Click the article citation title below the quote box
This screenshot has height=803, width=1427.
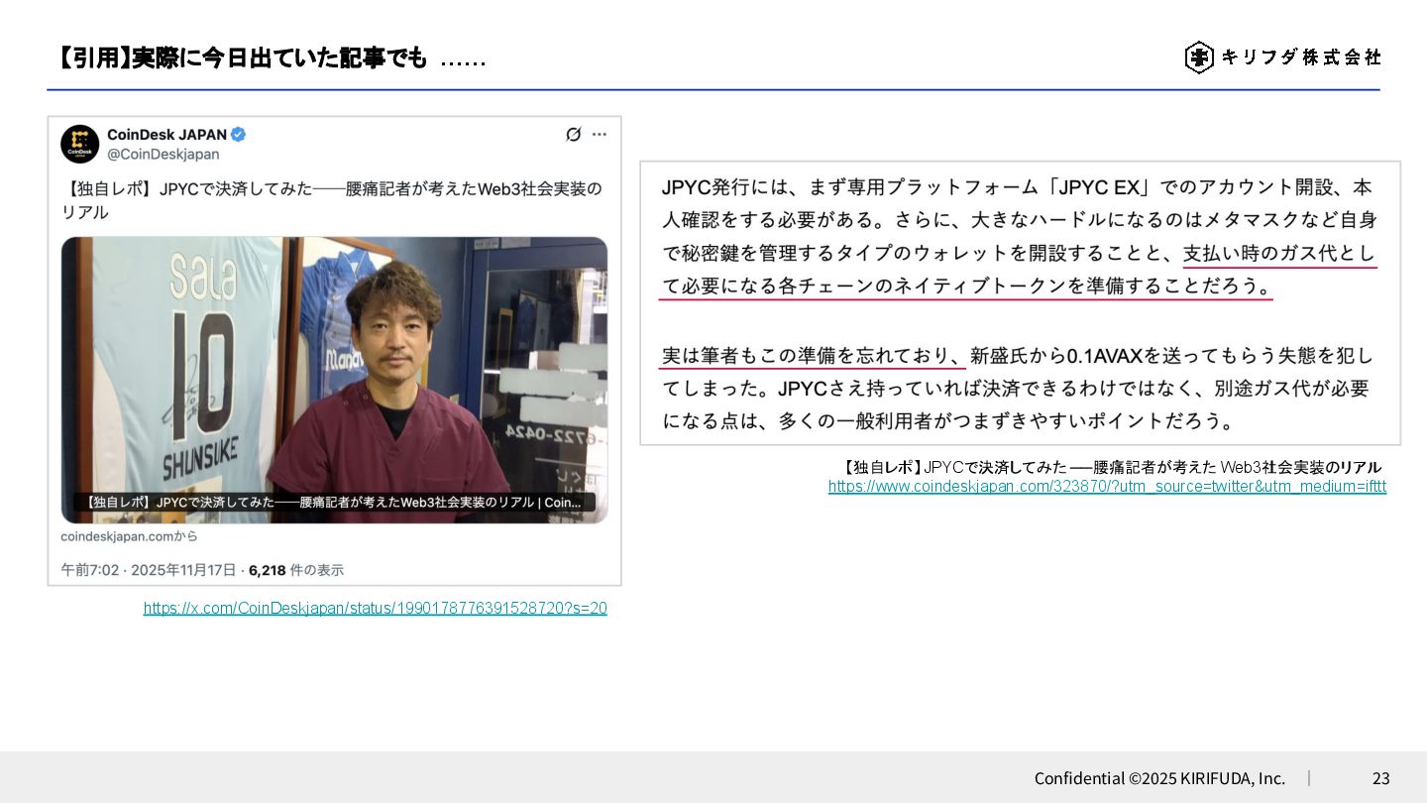[x=1110, y=467]
